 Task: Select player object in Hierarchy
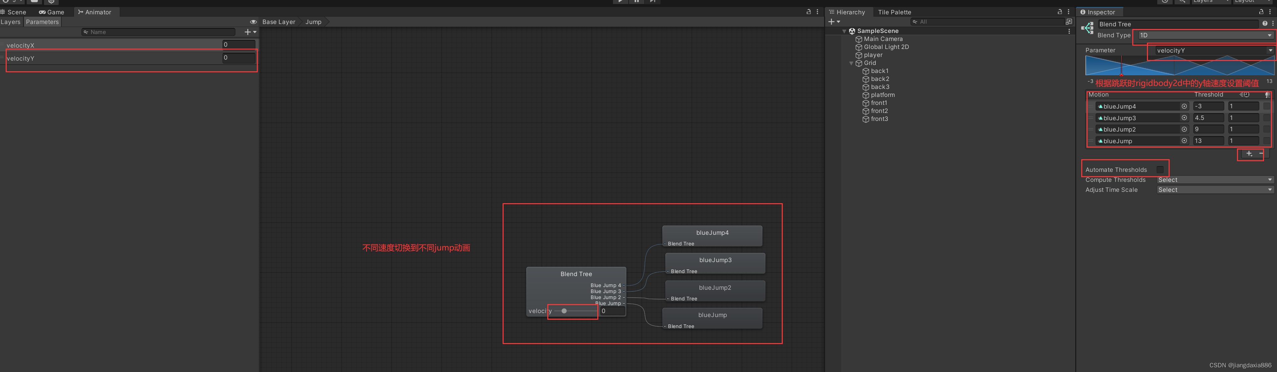pyautogui.click(x=873, y=55)
